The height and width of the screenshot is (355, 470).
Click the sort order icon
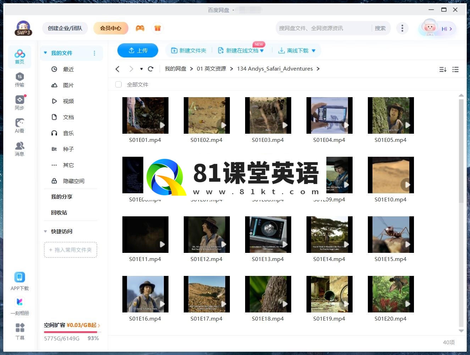coord(443,70)
